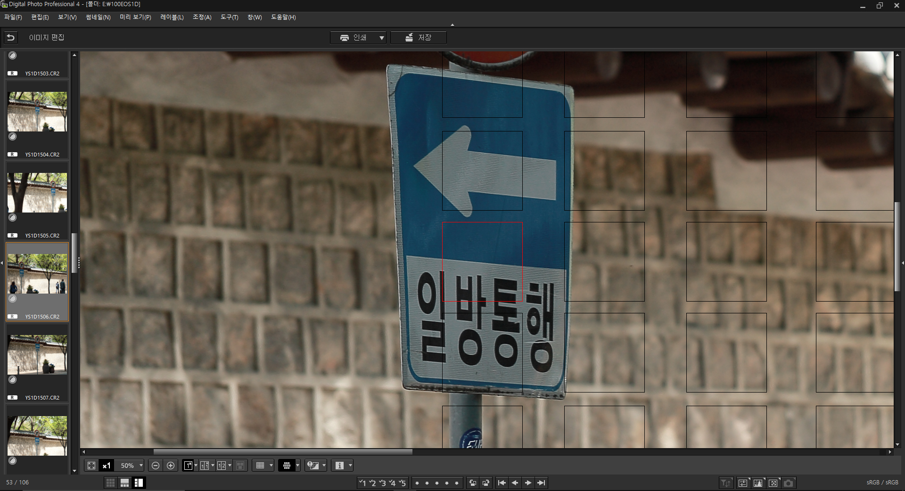Zoom in with the plus magnifier button
The image size is (905, 491).
pyautogui.click(x=171, y=466)
